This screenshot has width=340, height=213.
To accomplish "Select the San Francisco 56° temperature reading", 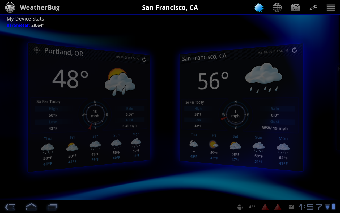I will click(x=213, y=81).
